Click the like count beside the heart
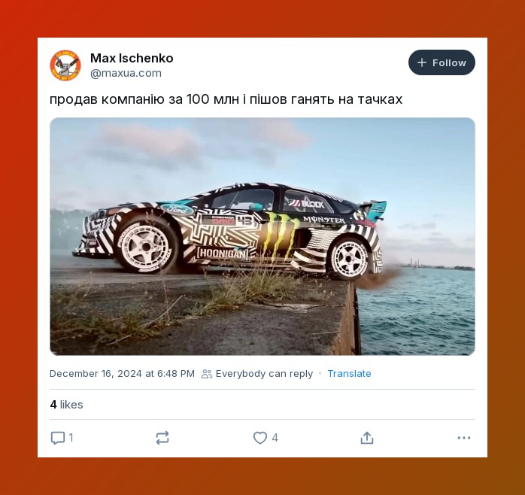Image resolution: width=525 pixels, height=495 pixels. 275,438
